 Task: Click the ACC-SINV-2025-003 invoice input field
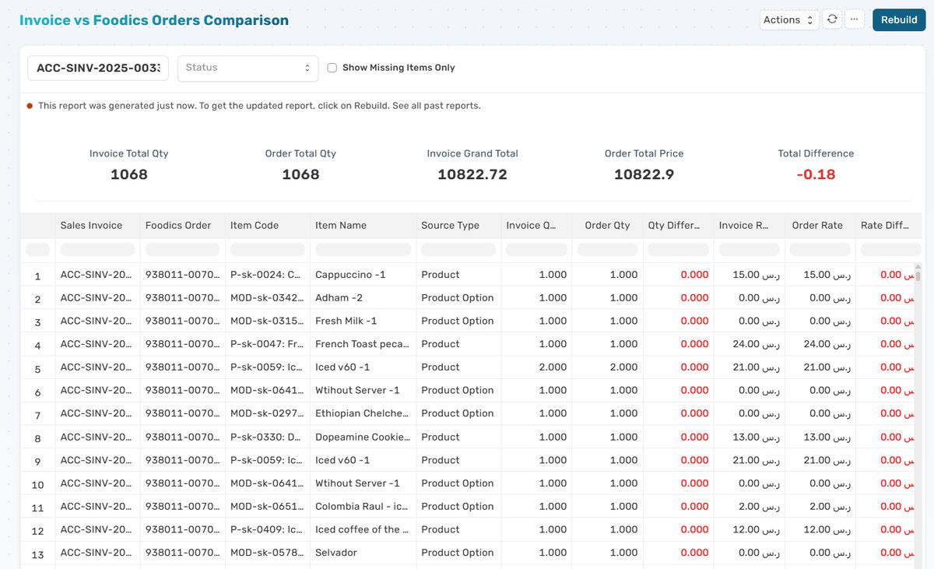point(97,68)
